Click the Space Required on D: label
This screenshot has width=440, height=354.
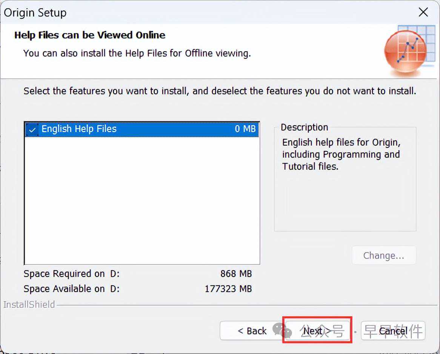click(x=71, y=274)
